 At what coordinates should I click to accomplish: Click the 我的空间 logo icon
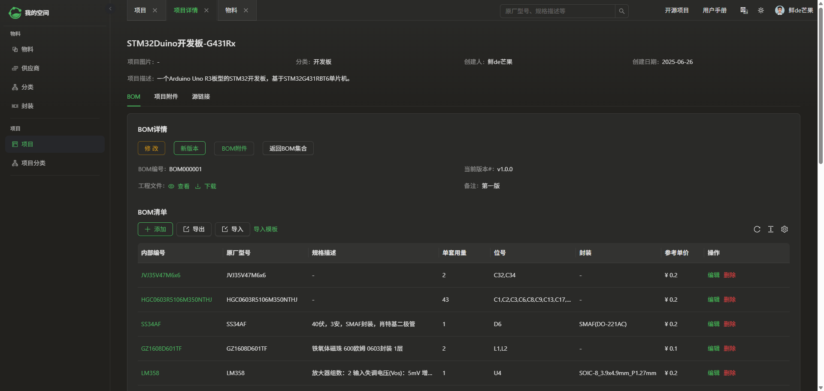coord(15,13)
